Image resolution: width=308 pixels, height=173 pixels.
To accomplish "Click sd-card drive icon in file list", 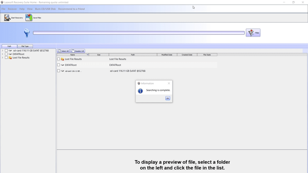I will [63, 71].
